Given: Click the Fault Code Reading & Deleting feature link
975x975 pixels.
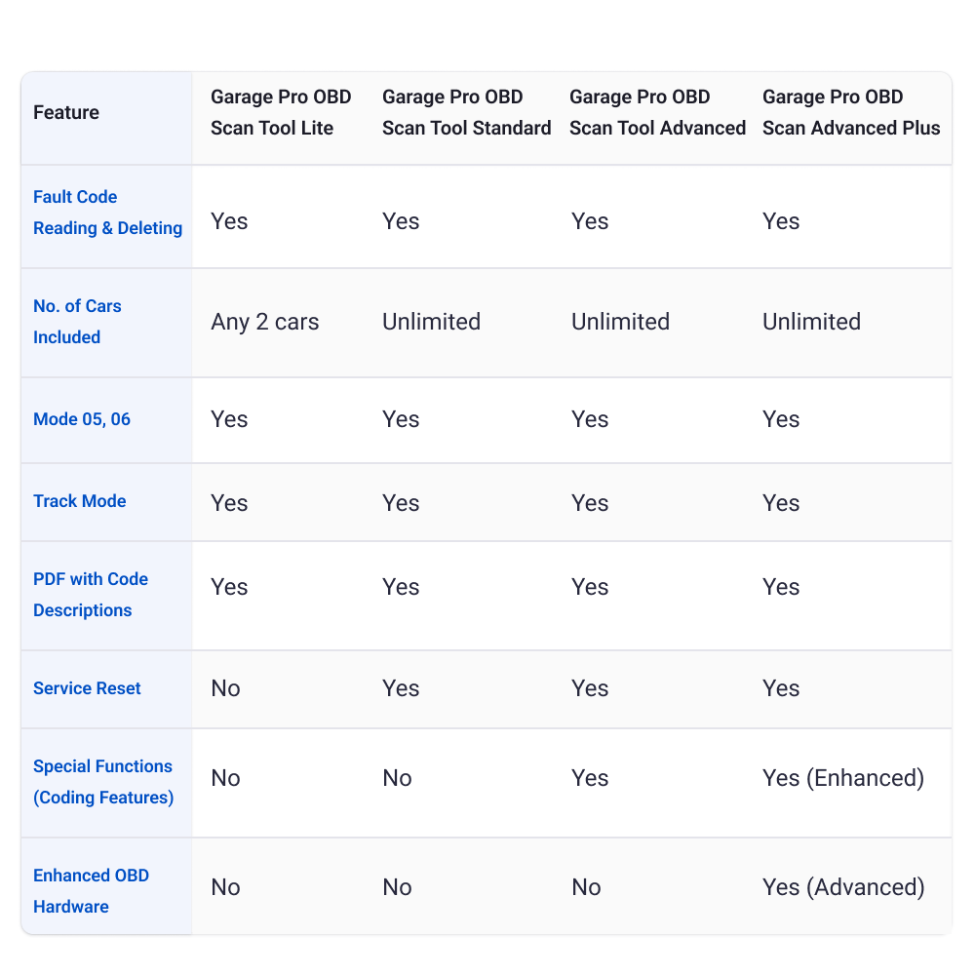Looking at the screenshot, I should (x=107, y=213).
